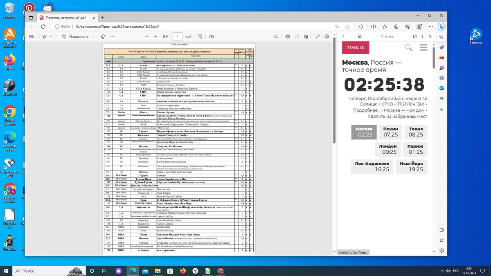Enter PDF full screen mode

318,36
